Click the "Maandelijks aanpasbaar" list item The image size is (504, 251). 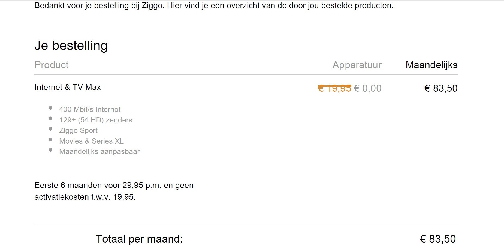tap(99, 151)
